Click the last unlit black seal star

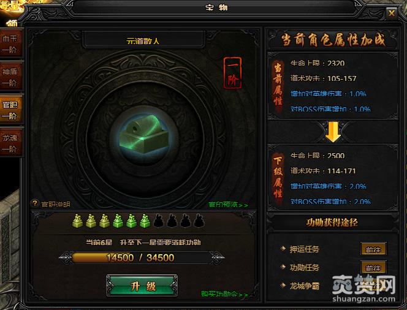(199, 221)
